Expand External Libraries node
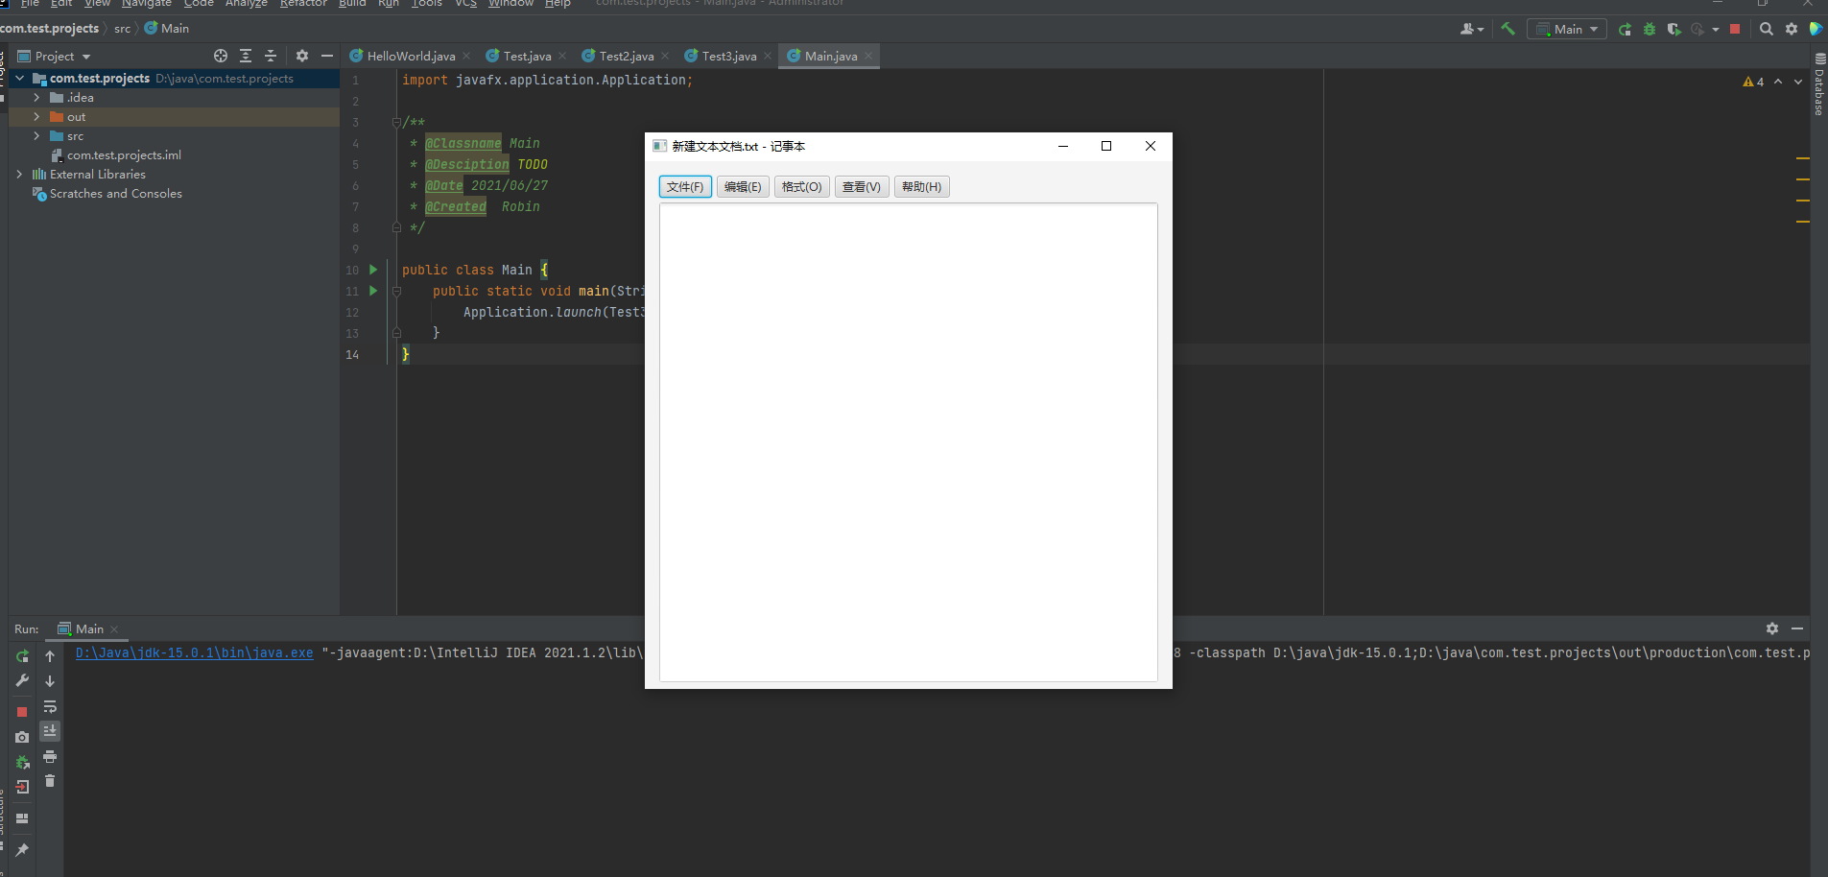 pos(20,175)
